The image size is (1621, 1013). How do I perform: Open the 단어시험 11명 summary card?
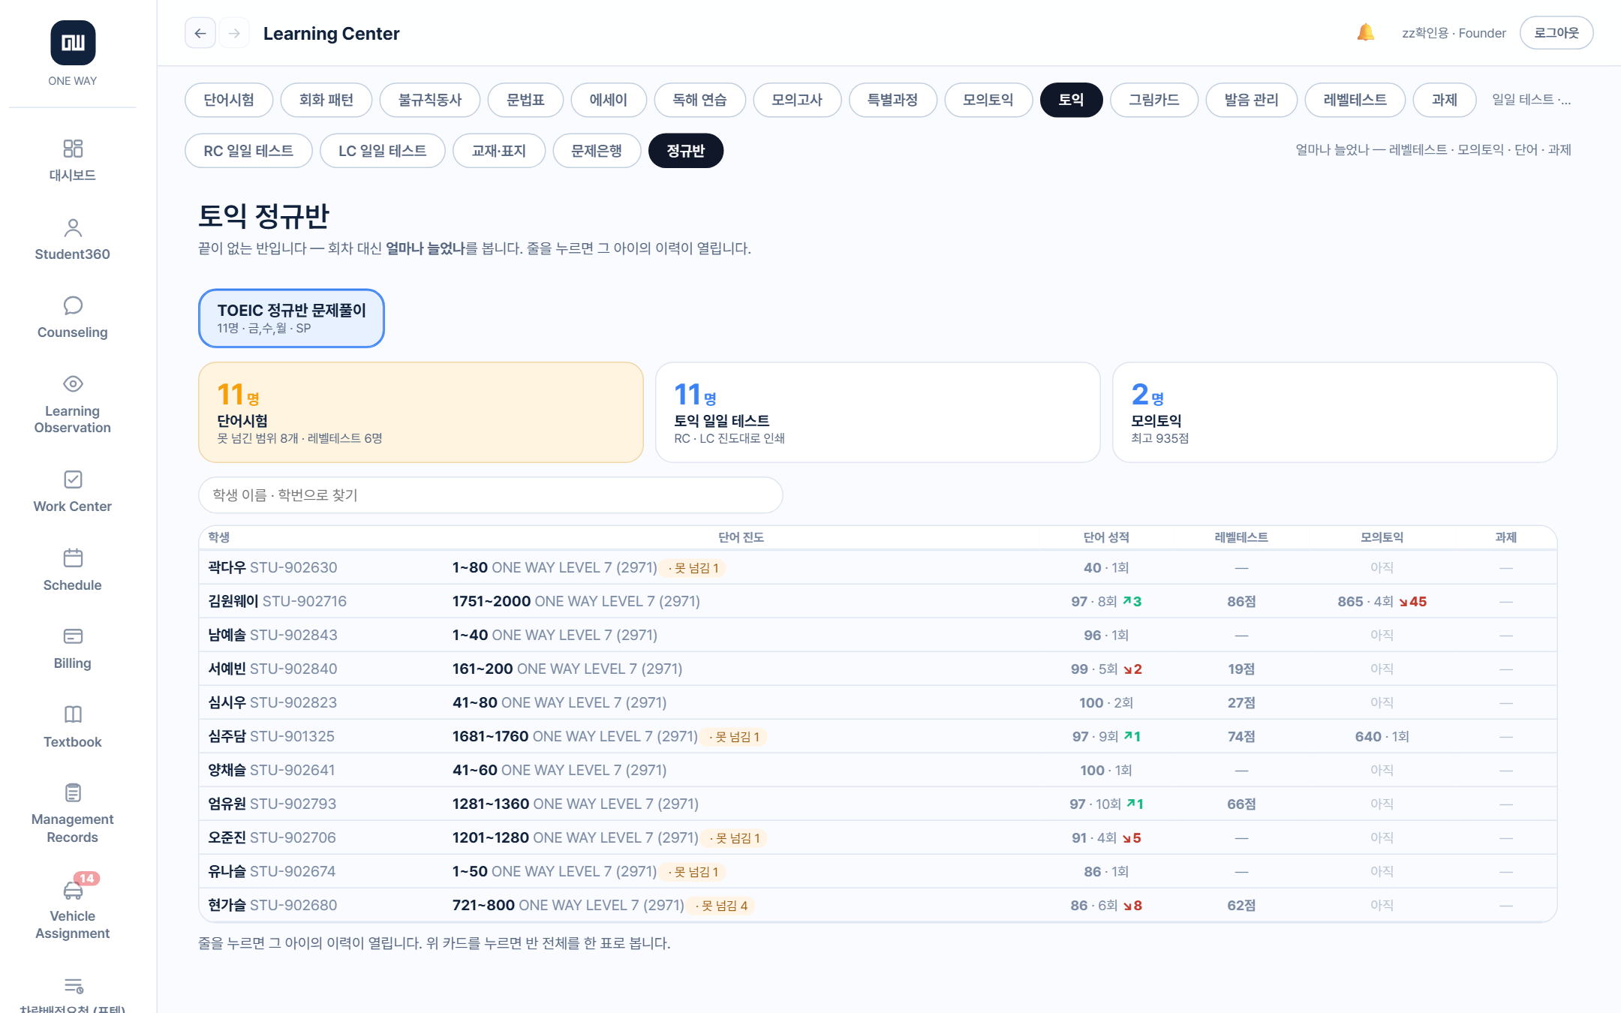(421, 413)
